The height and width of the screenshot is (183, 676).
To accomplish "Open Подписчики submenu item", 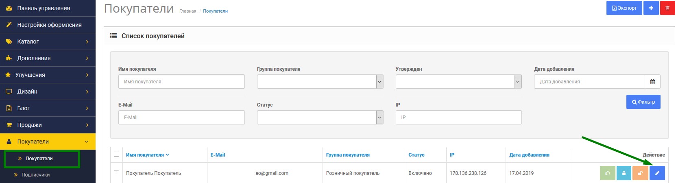I will click(x=35, y=175).
